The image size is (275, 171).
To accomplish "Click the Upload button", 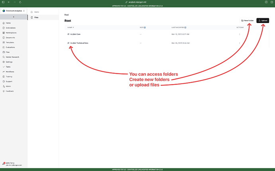I will point(263,21).
